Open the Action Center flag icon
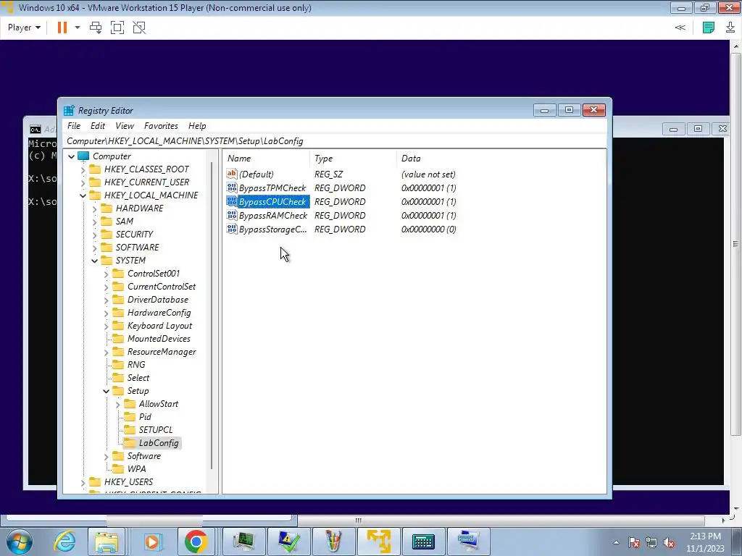The width and height of the screenshot is (742, 556). (633, 543)
